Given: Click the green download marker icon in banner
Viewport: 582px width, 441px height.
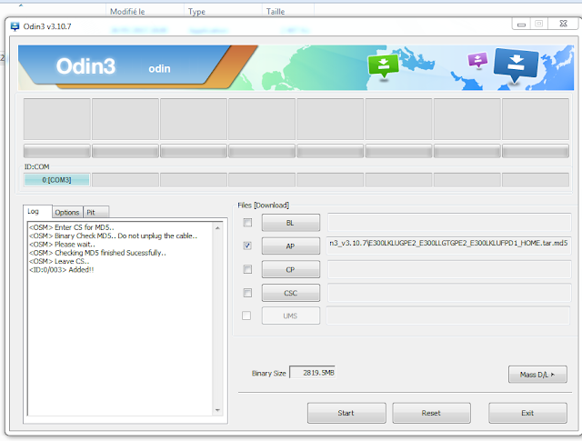Looking at the screenshot, I should 383,66.
